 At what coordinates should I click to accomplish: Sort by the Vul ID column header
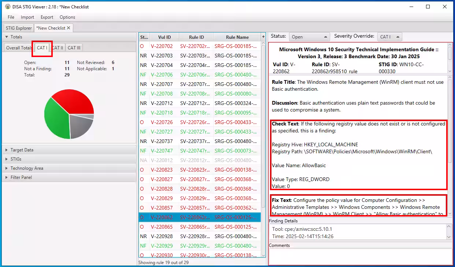click(x=164, y=37)
